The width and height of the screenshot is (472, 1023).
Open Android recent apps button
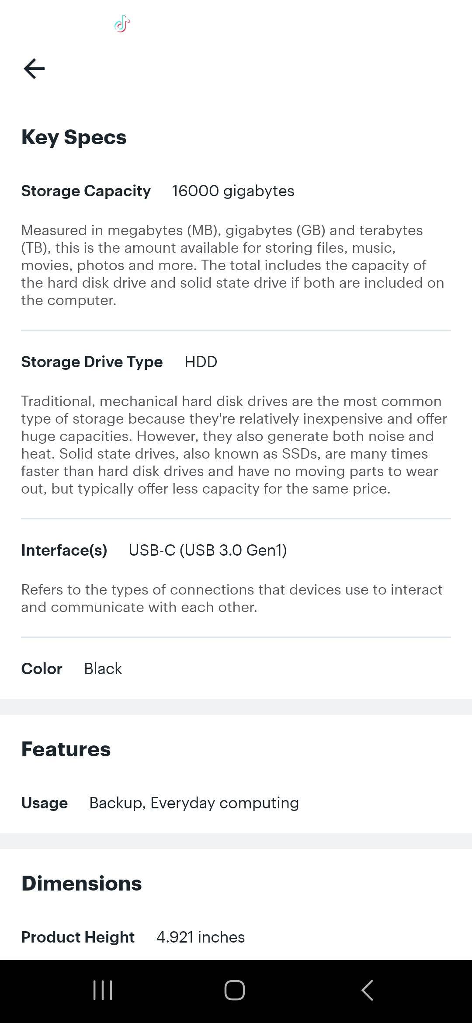click(x=103, y=990)
